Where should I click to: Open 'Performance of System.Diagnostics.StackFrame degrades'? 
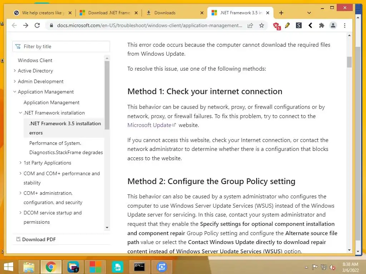66,148
